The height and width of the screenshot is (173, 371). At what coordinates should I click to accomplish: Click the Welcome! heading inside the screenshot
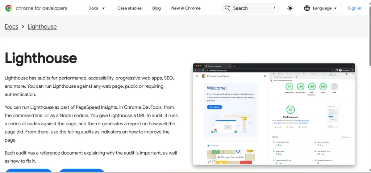click(x=217, y=88)
